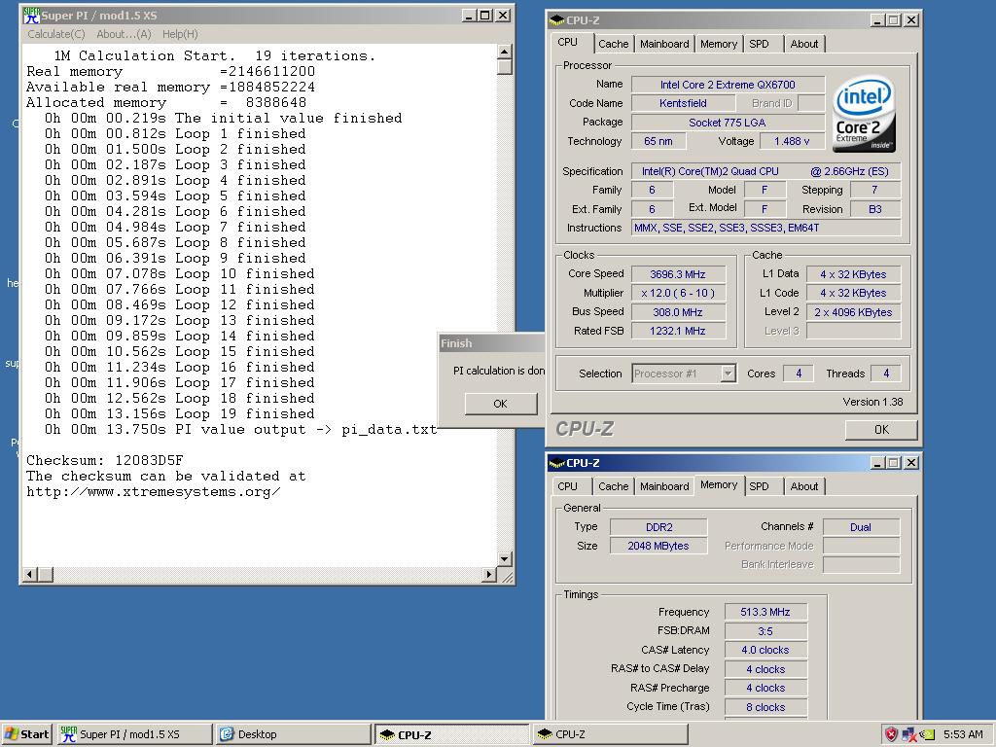The height and width of the screenshot is (747, 996).
Task: Click the Name field Intel Core 2 Extreme QX6700
Action: click(x=728, y=85)
